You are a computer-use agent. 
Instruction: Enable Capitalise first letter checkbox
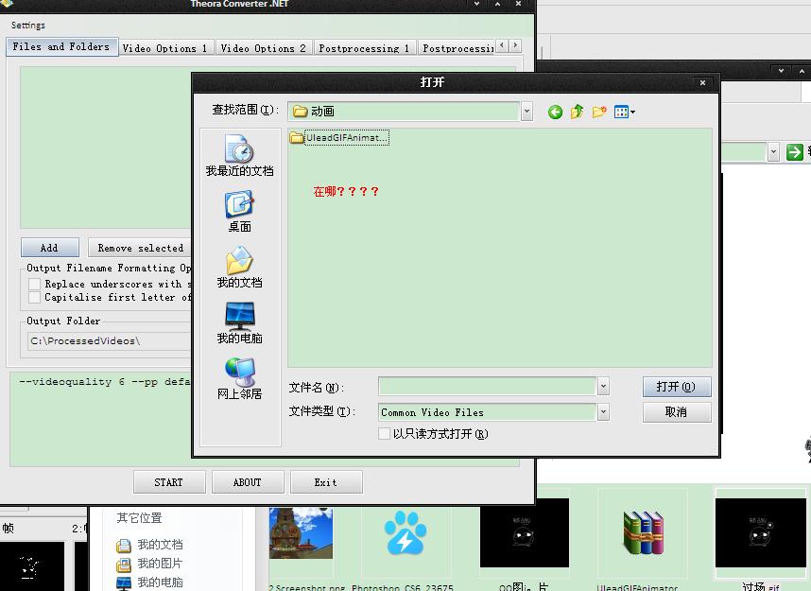[x=35, y=297]
